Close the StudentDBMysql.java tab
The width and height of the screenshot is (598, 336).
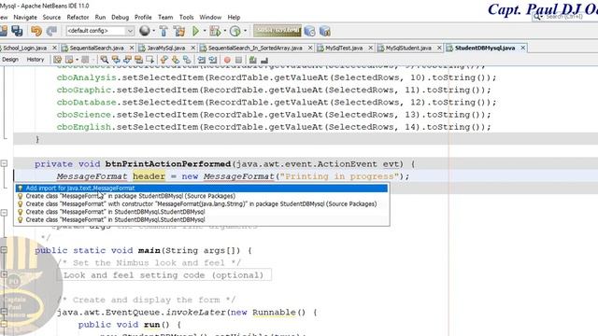(x=523, y=48)
